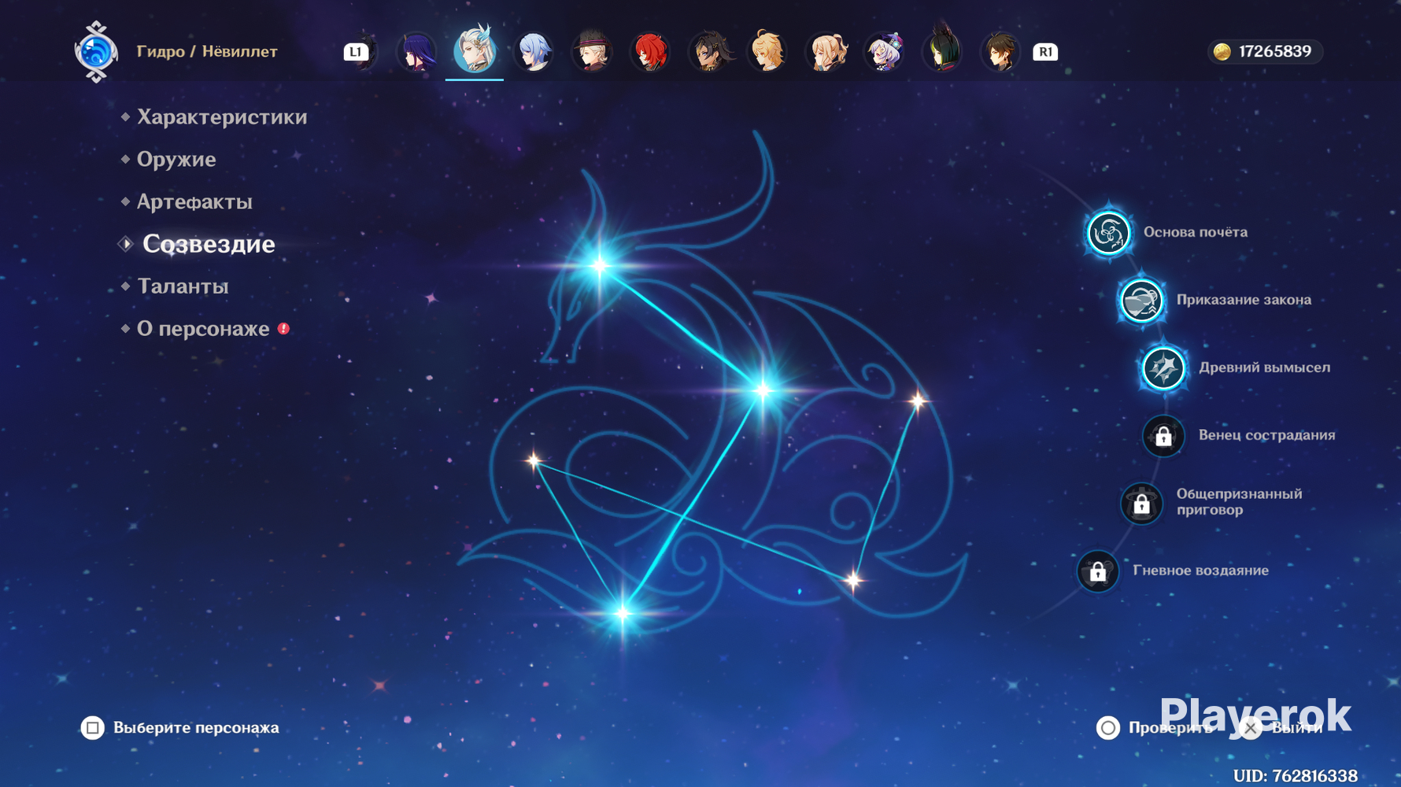Pick the blonde ponytail character portrait

coord(826,52)
